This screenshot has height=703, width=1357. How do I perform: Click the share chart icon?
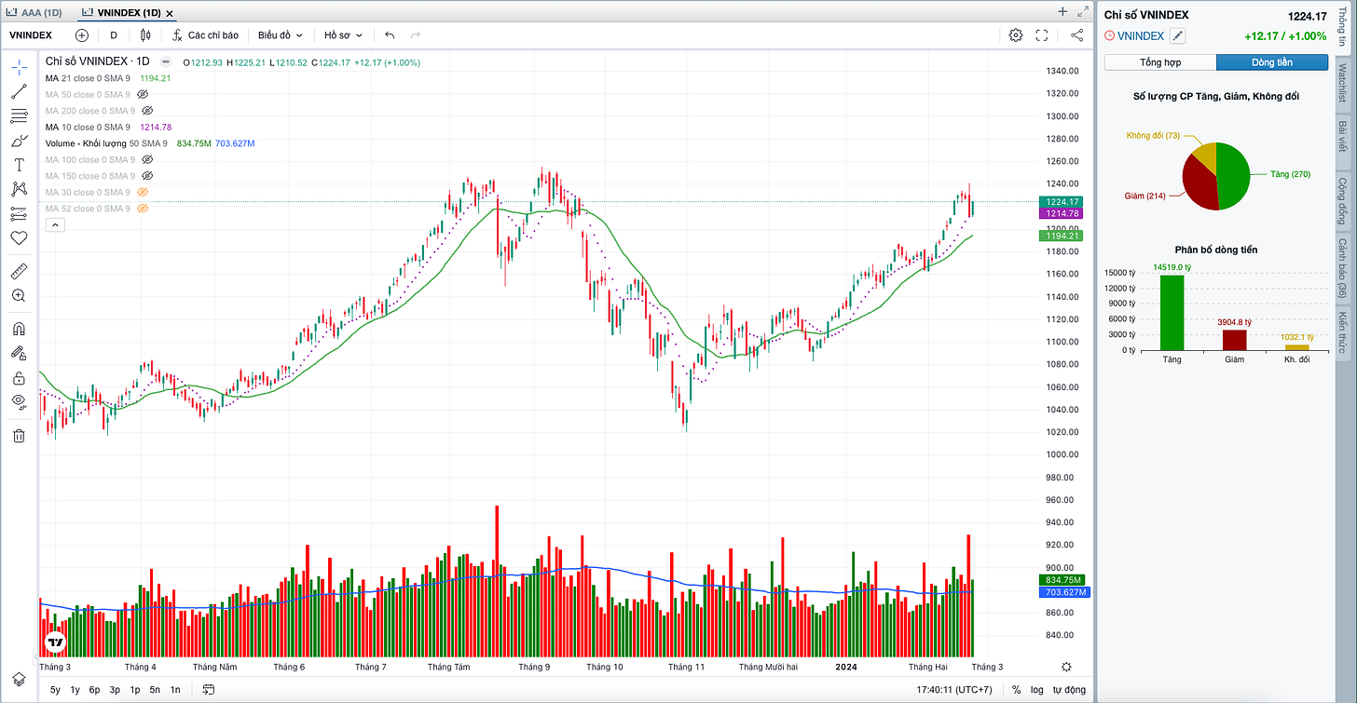click(1077, 35)
